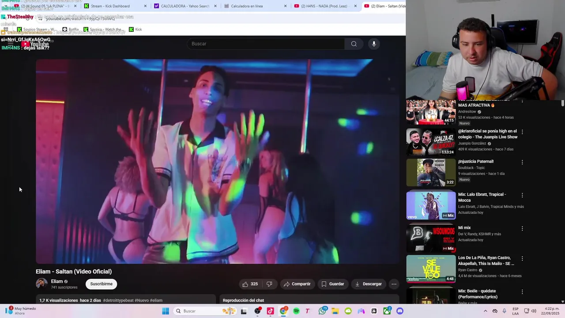Open Google Chrome from taskbar
565x318 pixels.
[283, 311]
